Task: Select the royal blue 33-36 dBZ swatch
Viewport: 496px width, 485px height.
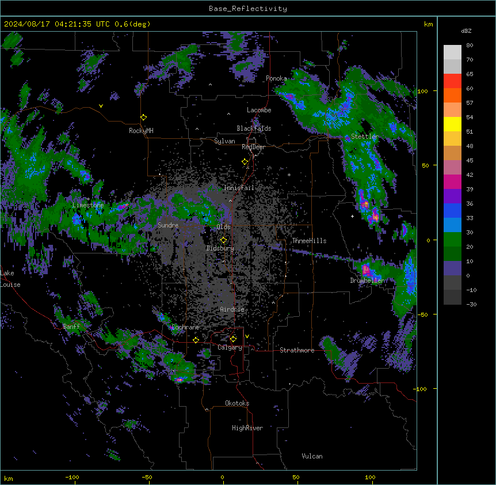Action: pos(452,210)
